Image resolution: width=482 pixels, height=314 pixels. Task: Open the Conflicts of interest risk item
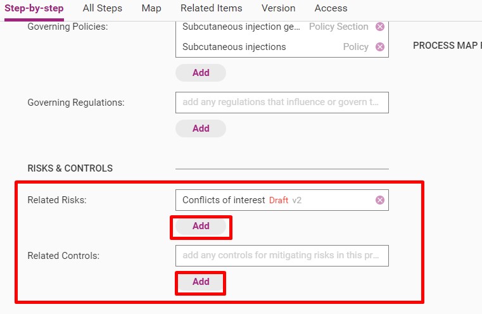pos(224,200)
